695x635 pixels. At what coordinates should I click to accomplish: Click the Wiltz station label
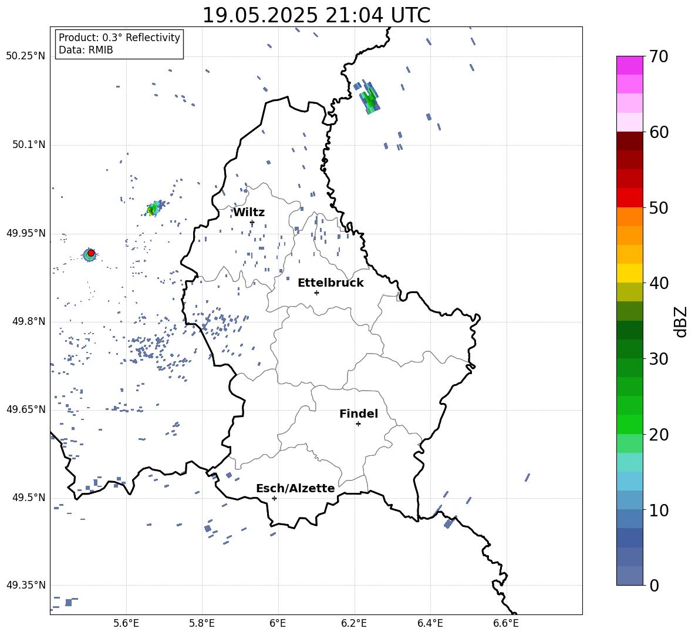tap(249, 213)
